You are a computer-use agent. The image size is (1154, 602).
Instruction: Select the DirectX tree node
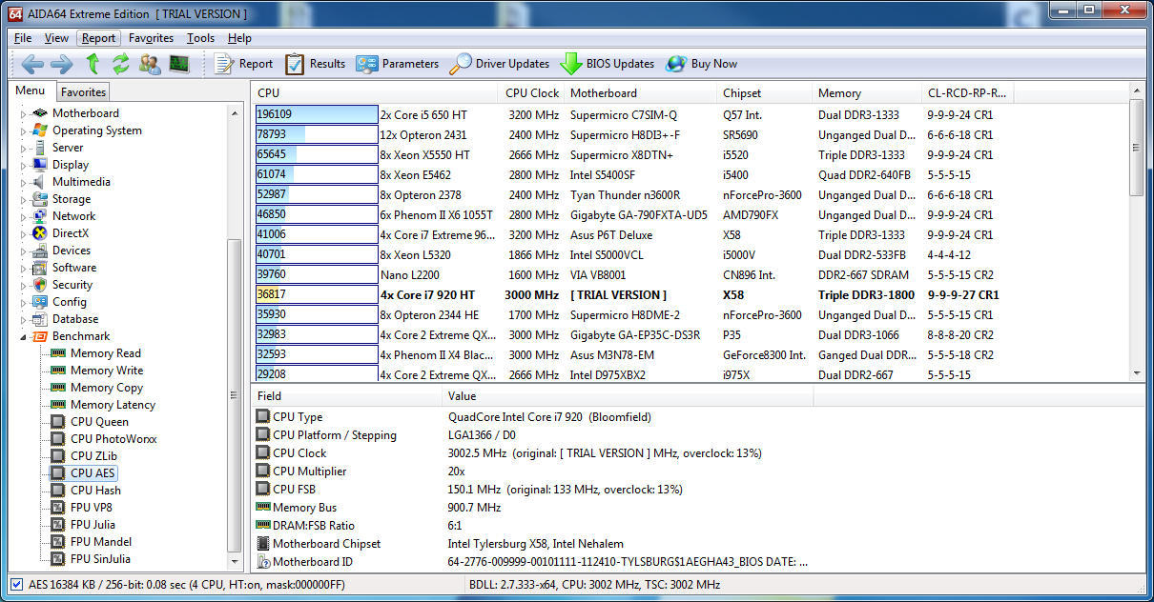71,233
